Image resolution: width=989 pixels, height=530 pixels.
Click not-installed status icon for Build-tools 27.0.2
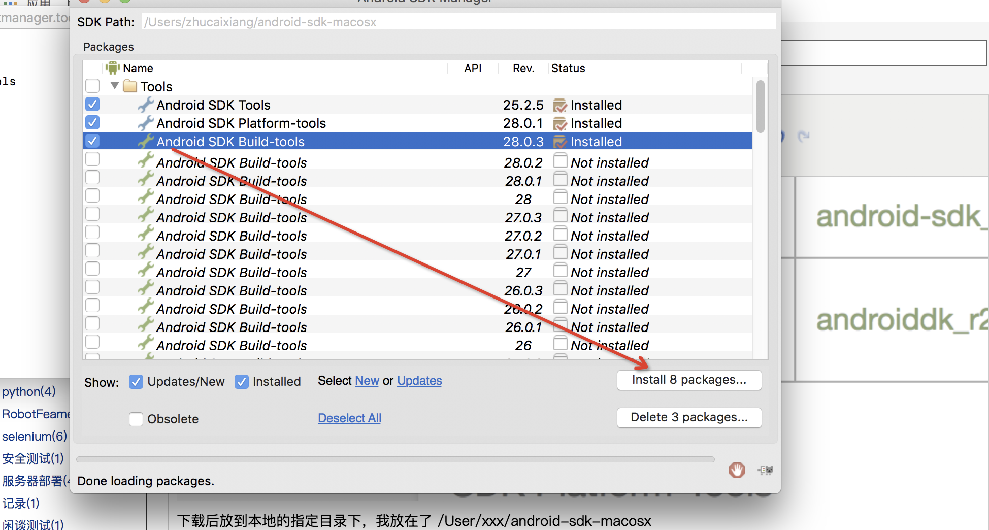560,234
